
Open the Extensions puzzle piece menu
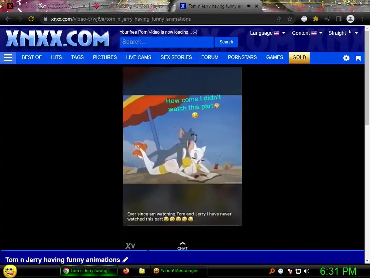[x=315, y=19]
